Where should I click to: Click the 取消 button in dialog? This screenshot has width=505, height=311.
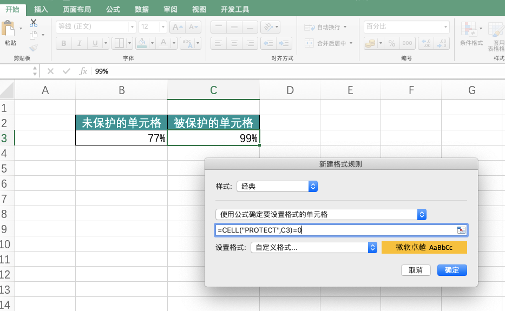pyautogui.click(x=416, y=270)
